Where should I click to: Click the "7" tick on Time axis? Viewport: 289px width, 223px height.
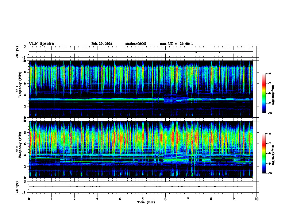point(188,199)
